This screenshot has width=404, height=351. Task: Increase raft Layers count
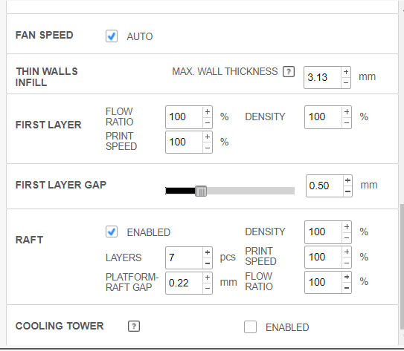click(x=208, y=252)
